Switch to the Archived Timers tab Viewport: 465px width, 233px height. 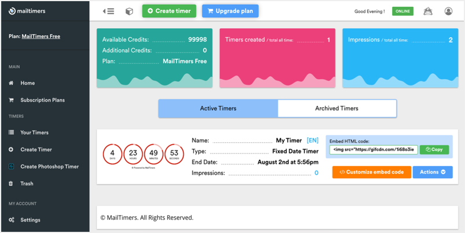[337, 108]
